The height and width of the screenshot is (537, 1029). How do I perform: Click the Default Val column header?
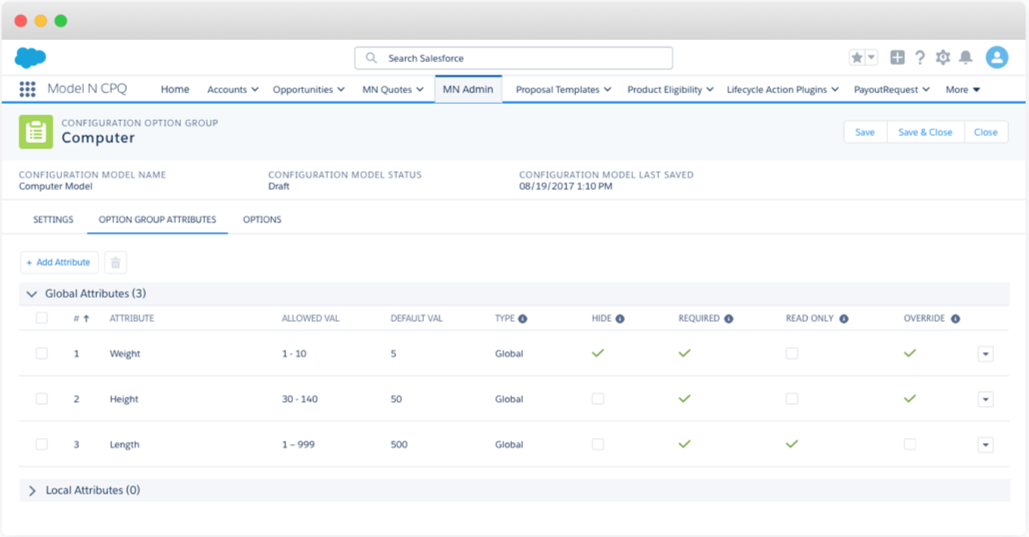(416, 318)
